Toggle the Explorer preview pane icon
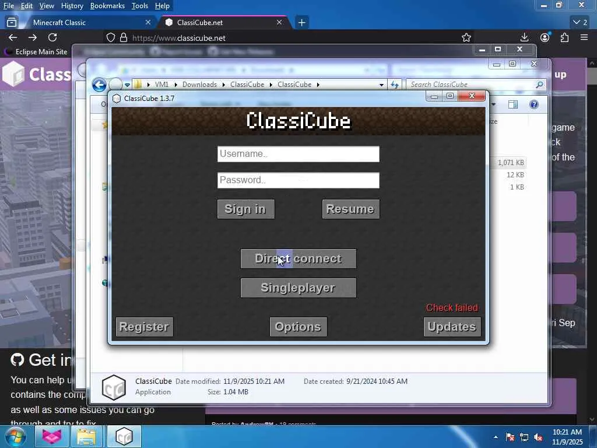Image resolution: width=597 pixels, height=448 pixels. (x=513, y=104)
